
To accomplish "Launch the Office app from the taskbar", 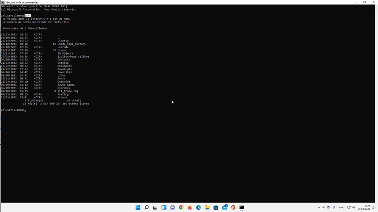I will 233,208.
